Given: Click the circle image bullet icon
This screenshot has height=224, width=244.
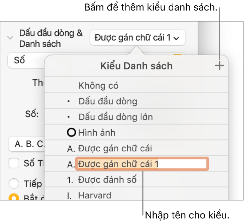Looking at the screenshot, I should click(71, 133).
